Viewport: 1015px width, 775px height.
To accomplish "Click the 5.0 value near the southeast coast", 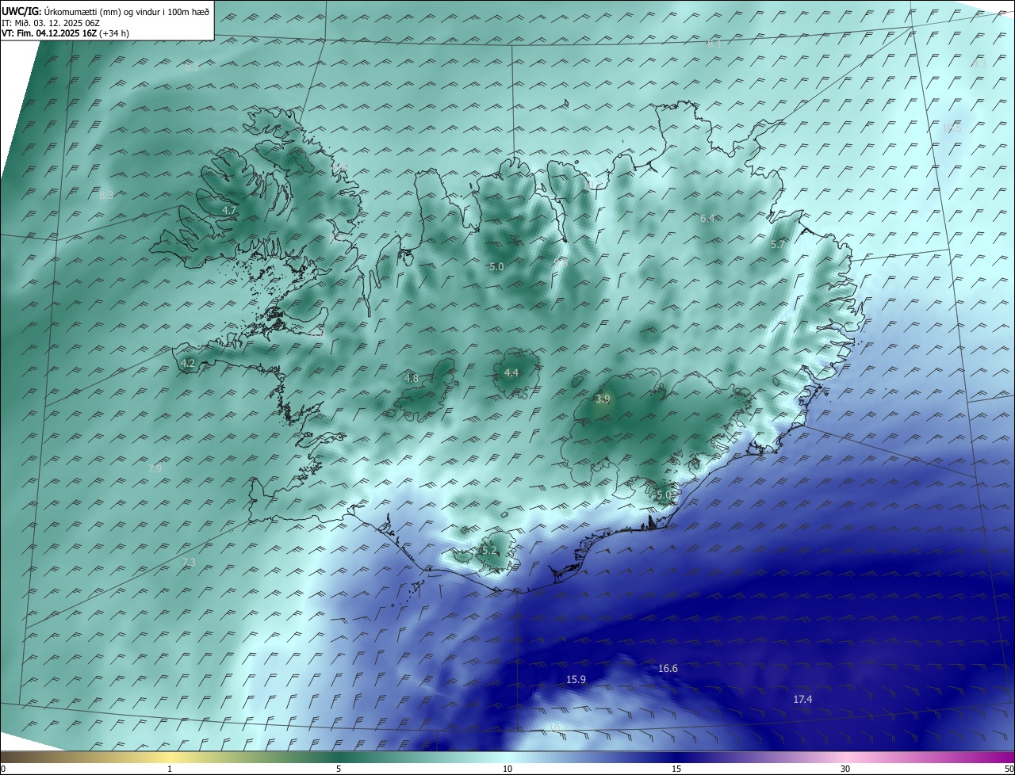I will pyautogui.click(x=664, y=495).
